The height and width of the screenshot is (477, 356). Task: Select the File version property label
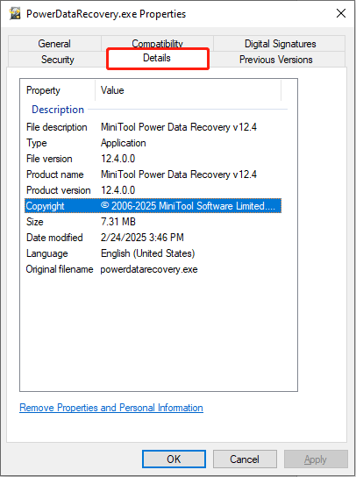pos(49,159)
